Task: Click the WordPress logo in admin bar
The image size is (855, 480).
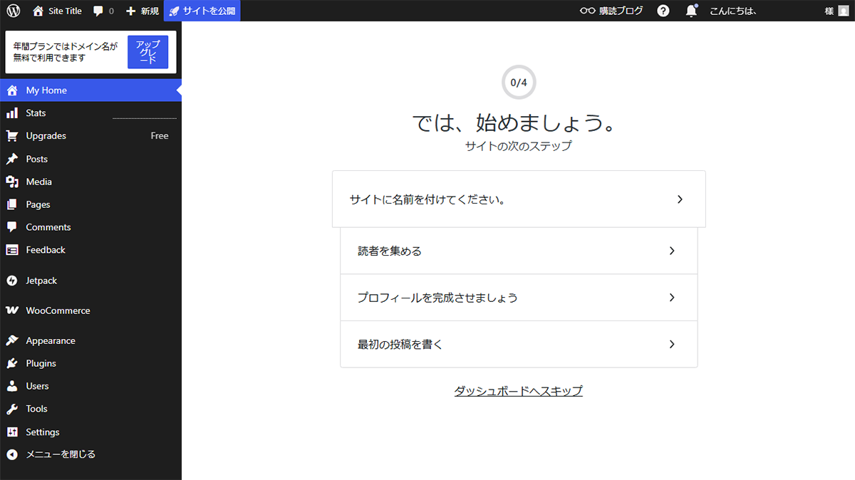Action: pyautogui.click(x=13, y=11)
